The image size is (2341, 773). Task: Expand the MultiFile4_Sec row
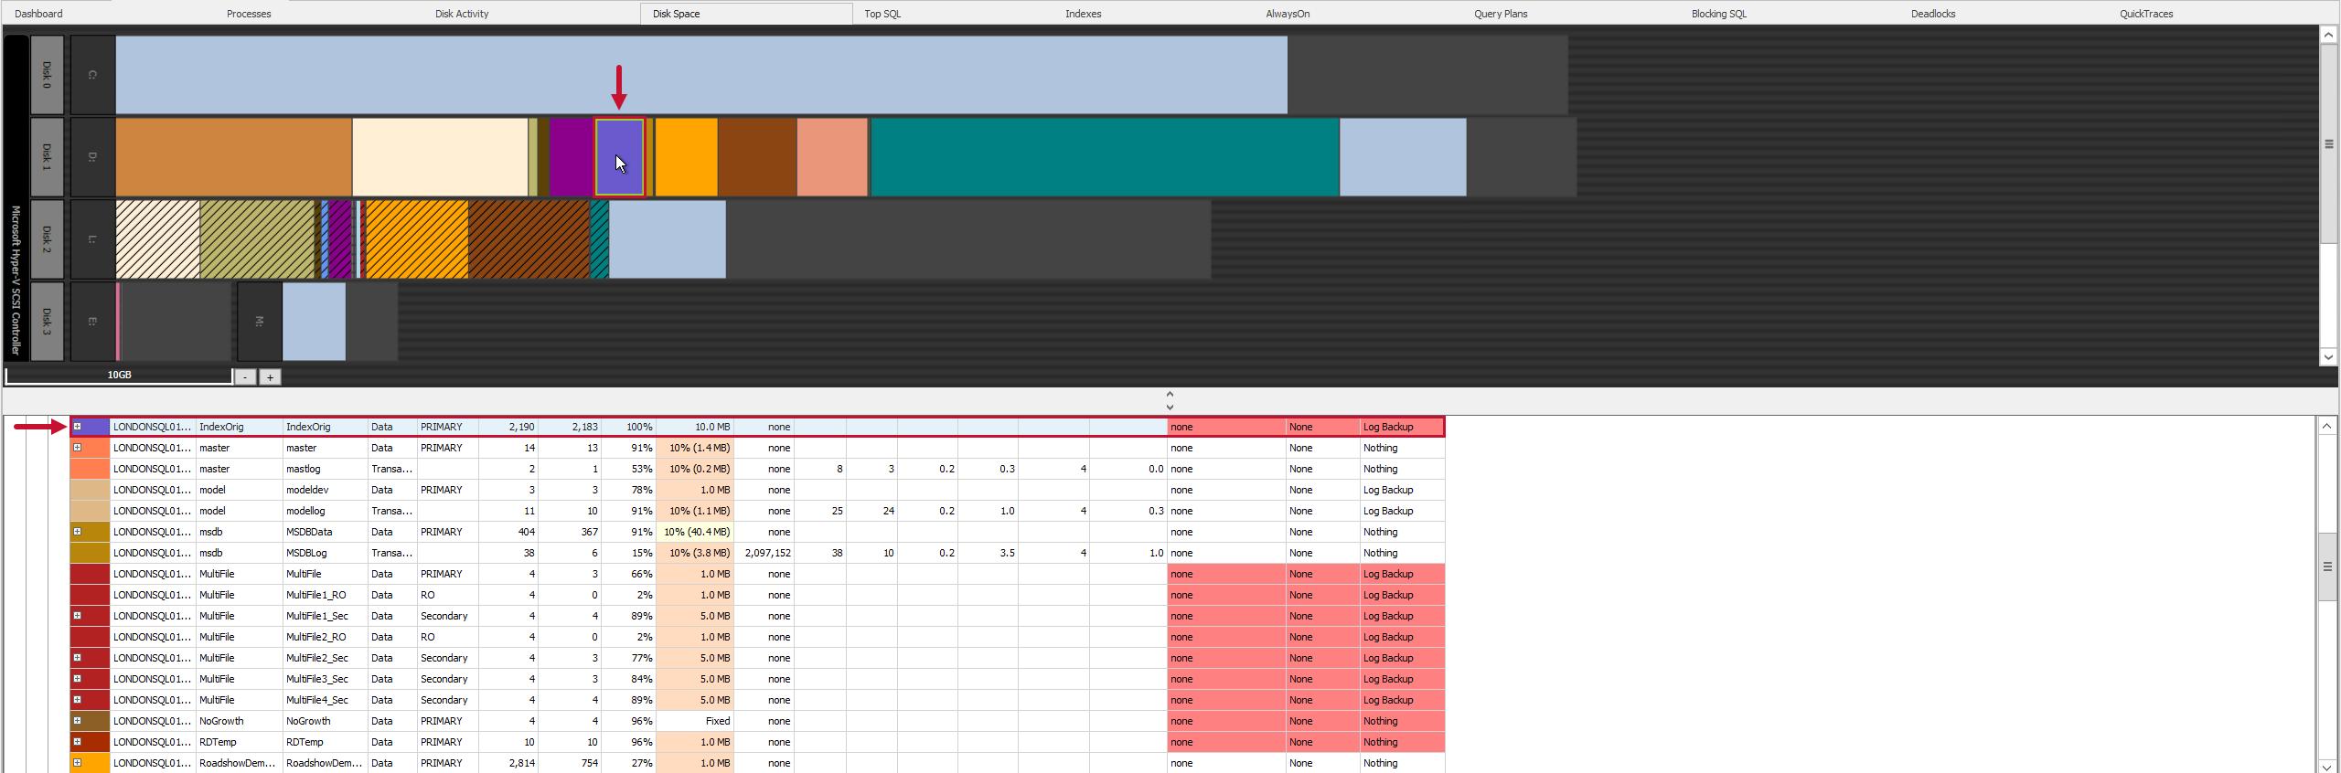[78, 700]
